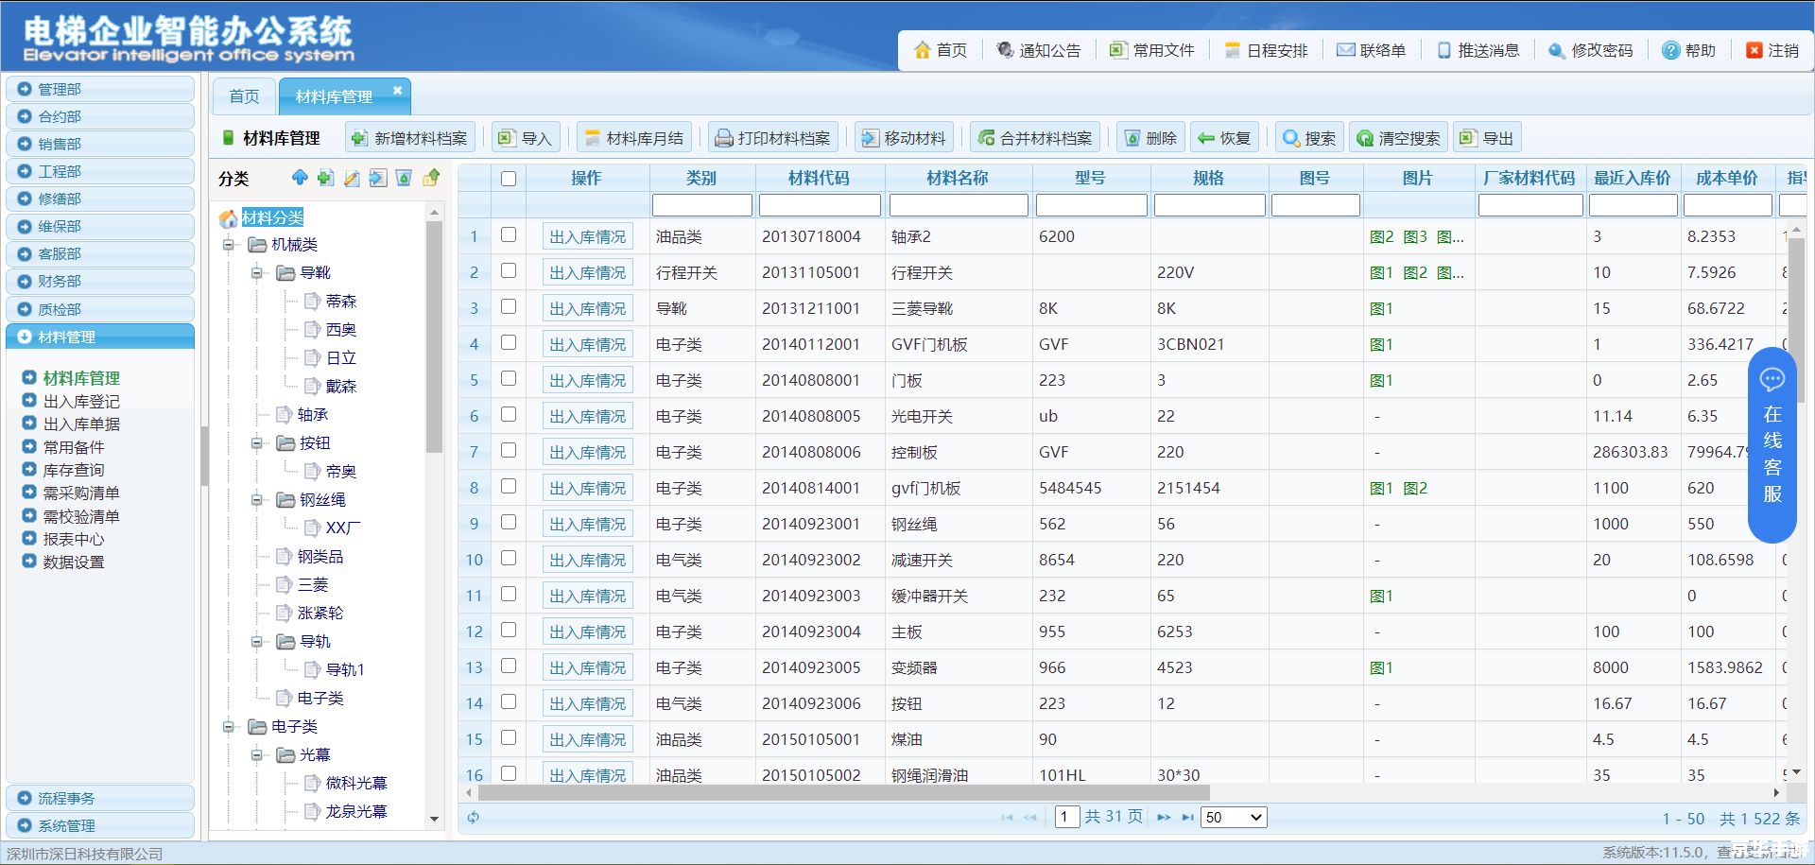Screen dimensions: 1815x865
Task: Click the delete category recycle bin icon
Action: coord(404,178)
